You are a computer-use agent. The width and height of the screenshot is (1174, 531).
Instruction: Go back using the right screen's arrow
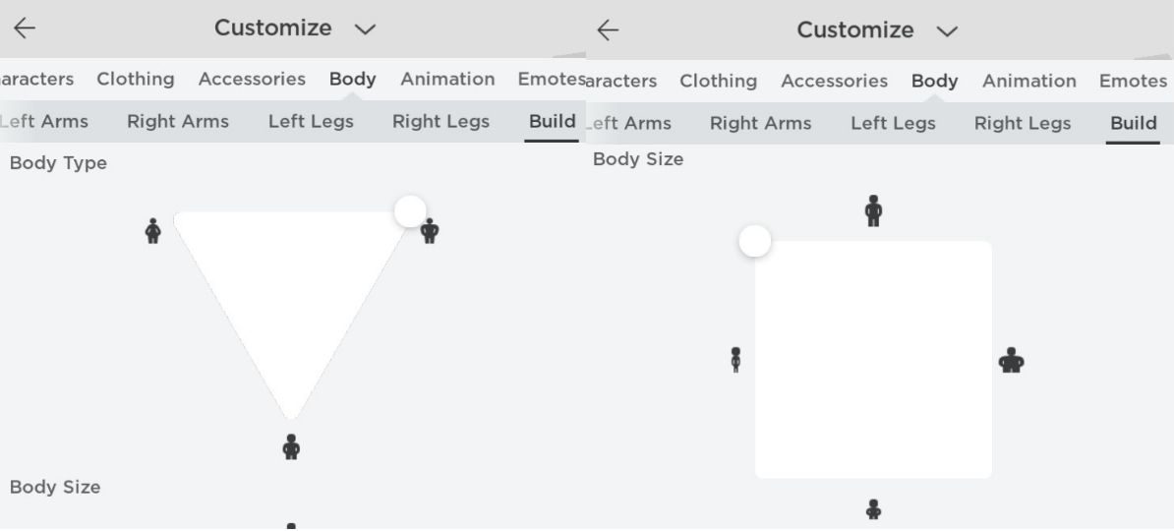(x=609, y=30)
